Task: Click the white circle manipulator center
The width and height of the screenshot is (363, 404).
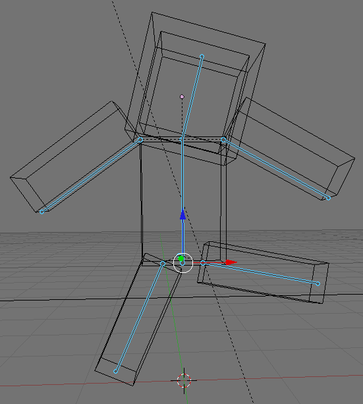Action: coord(183,263)
